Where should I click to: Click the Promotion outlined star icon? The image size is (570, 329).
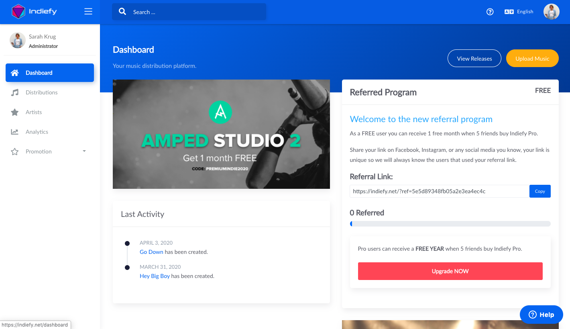[x=15, y=151]
